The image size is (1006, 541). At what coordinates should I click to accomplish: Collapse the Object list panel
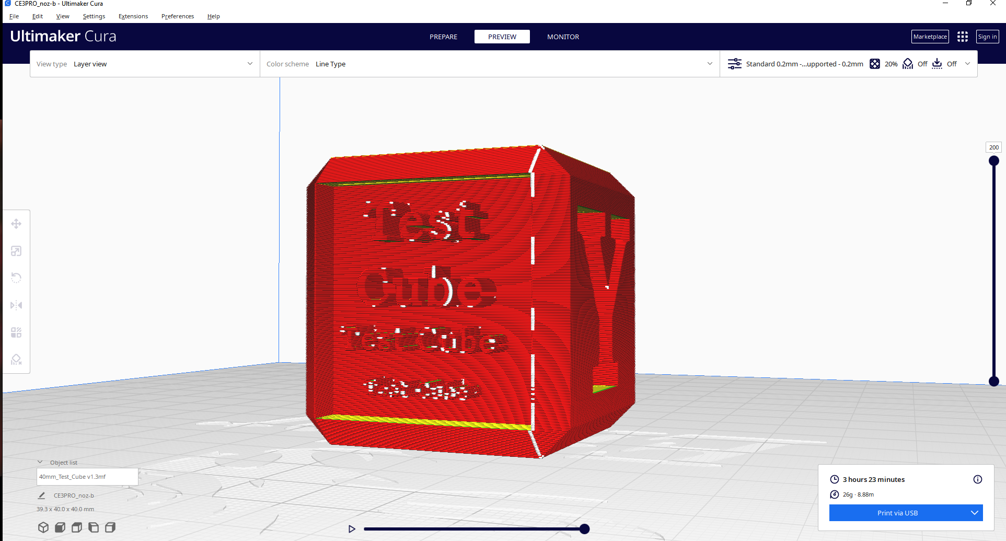pyautogui.click(x=40, y=462)
